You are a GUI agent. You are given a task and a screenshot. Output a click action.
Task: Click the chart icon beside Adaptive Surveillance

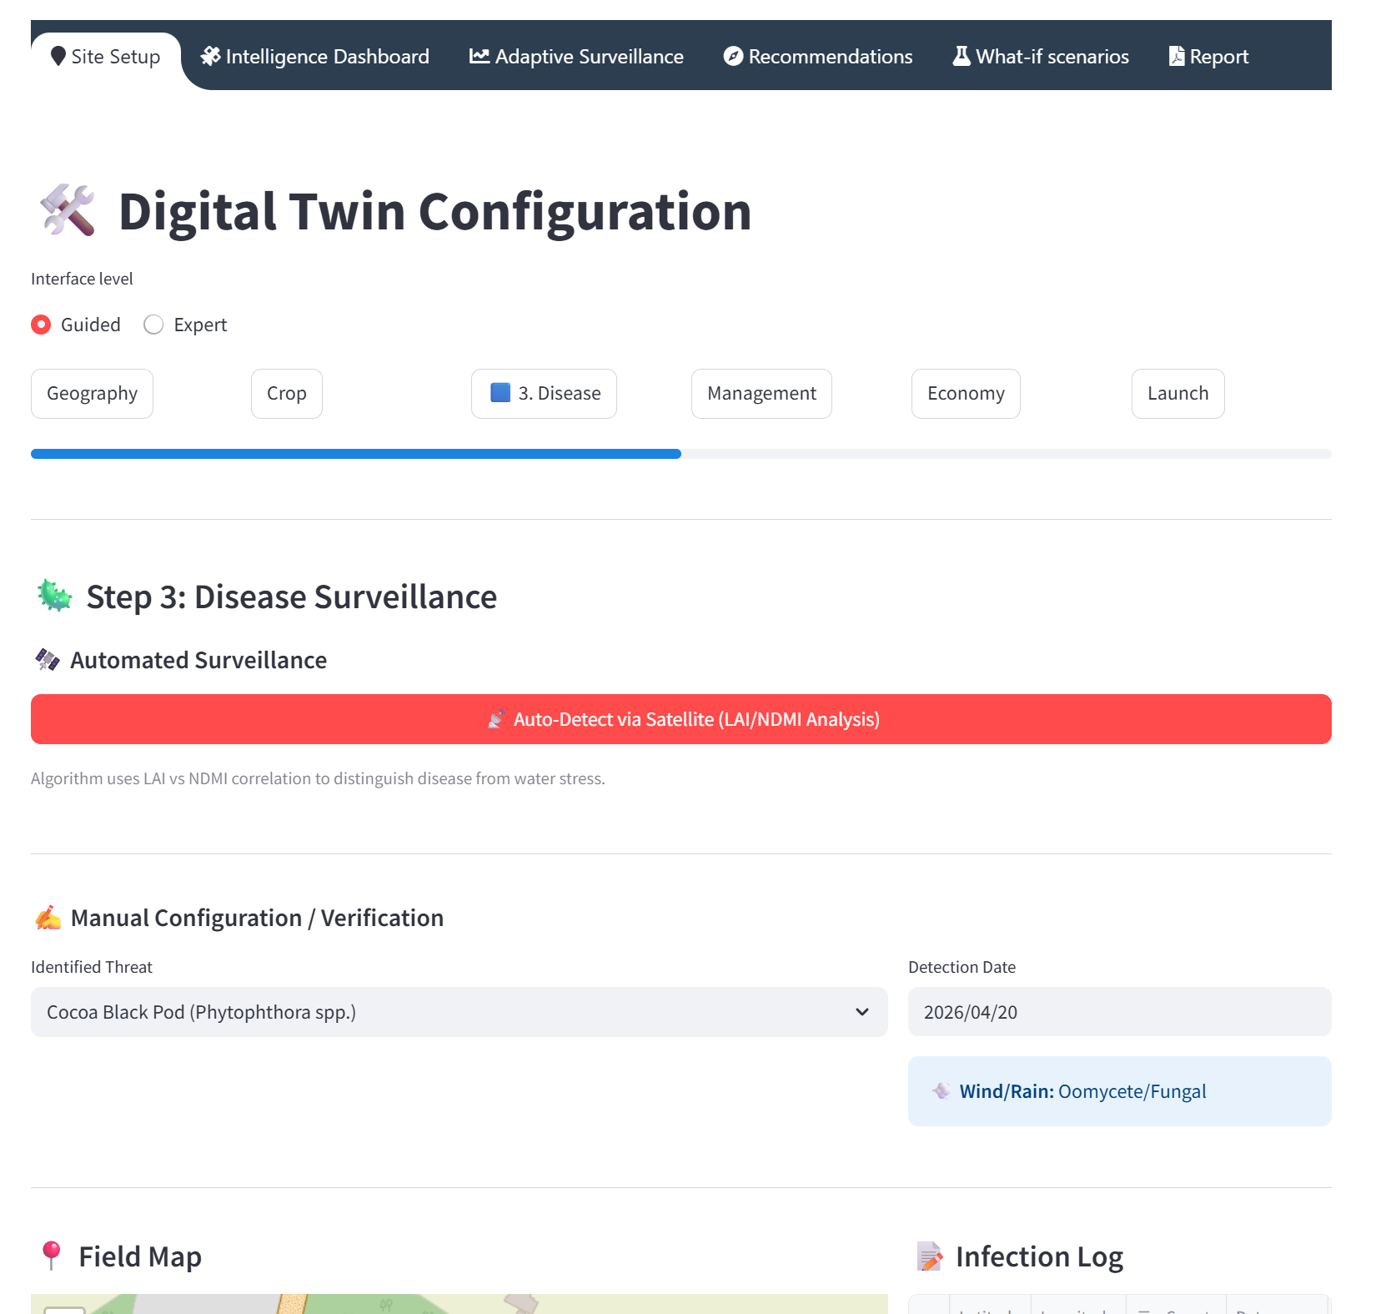[480, 56]
